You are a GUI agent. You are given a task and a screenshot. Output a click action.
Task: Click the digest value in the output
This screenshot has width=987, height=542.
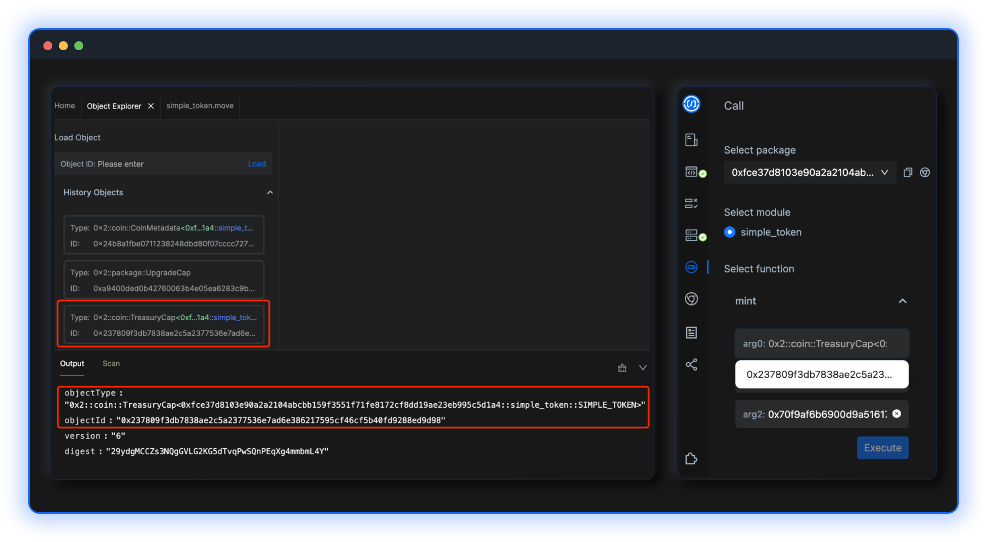pyautogui.click(x=217, y=452)
